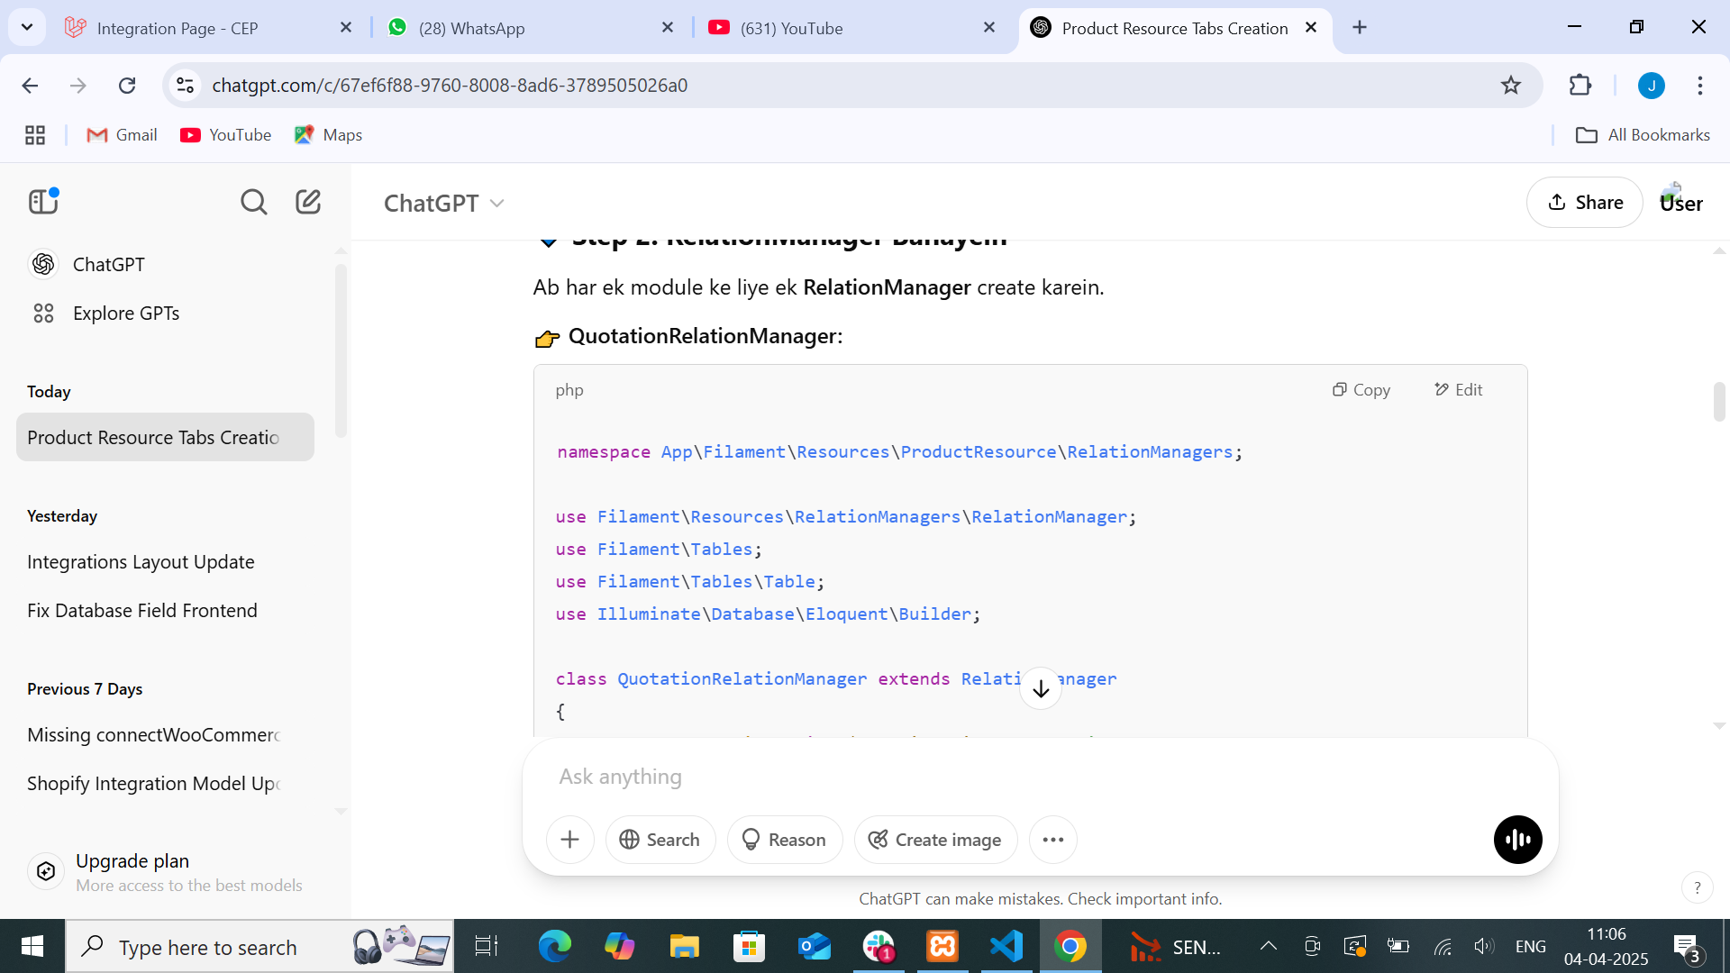Screen dimensions: 1730x973
Task: Open File Explorer from taskbar
Action: (x=685, y=946)
